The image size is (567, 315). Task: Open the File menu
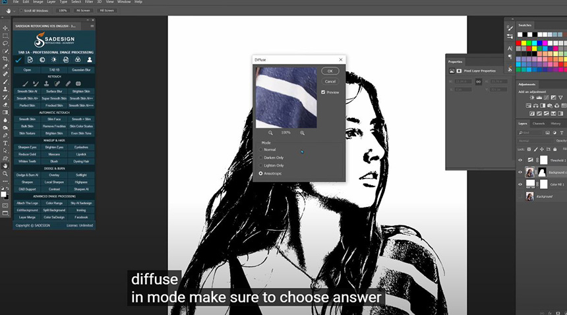point(16,2)
